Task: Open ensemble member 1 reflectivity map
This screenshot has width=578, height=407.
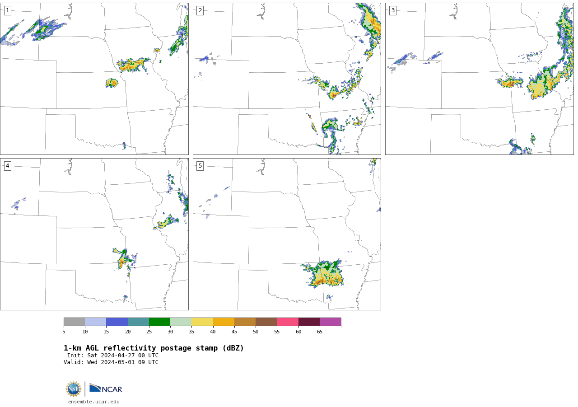Action: (94, 79)
